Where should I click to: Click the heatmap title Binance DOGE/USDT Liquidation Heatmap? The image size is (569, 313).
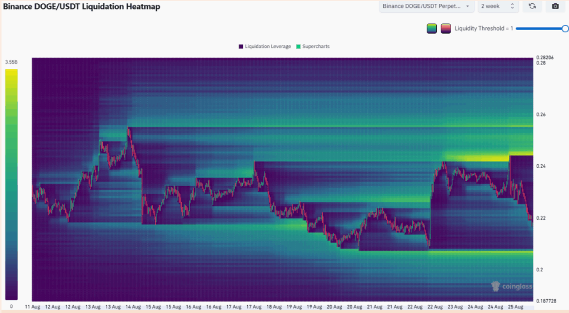pos(82,7)
